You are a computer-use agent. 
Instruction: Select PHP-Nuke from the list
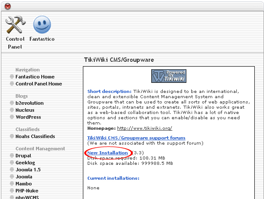27,191
